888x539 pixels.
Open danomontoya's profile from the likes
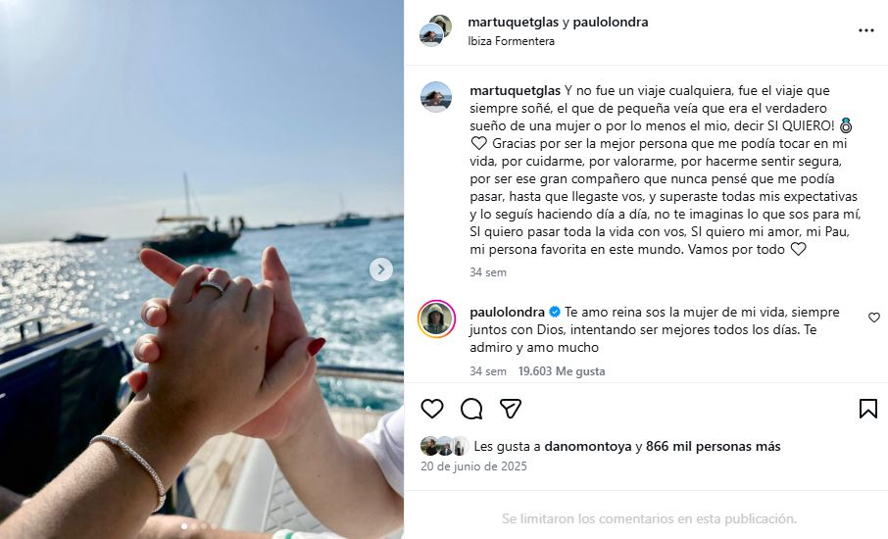pos(588,446)
